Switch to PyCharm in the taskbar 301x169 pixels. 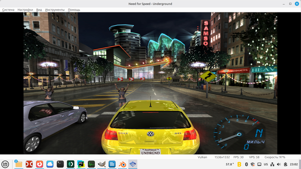point(81,164)
